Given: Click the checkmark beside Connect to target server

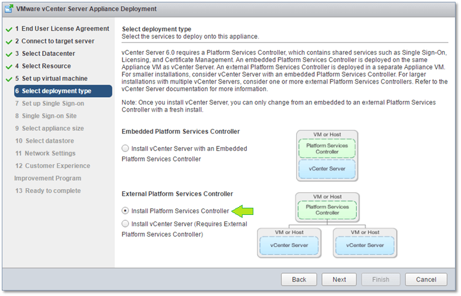Looking at the screenshot, I should pos(9,42).
